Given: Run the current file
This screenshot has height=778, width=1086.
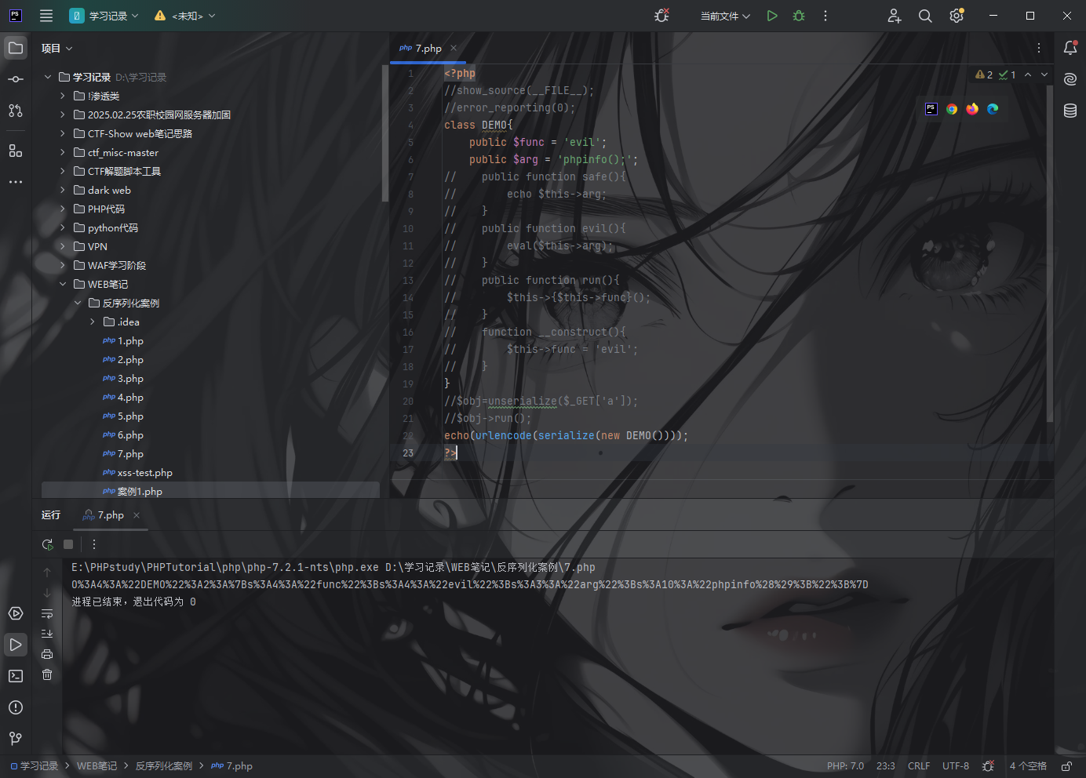Looking at the screenshot, I should (x=772, y=16).
